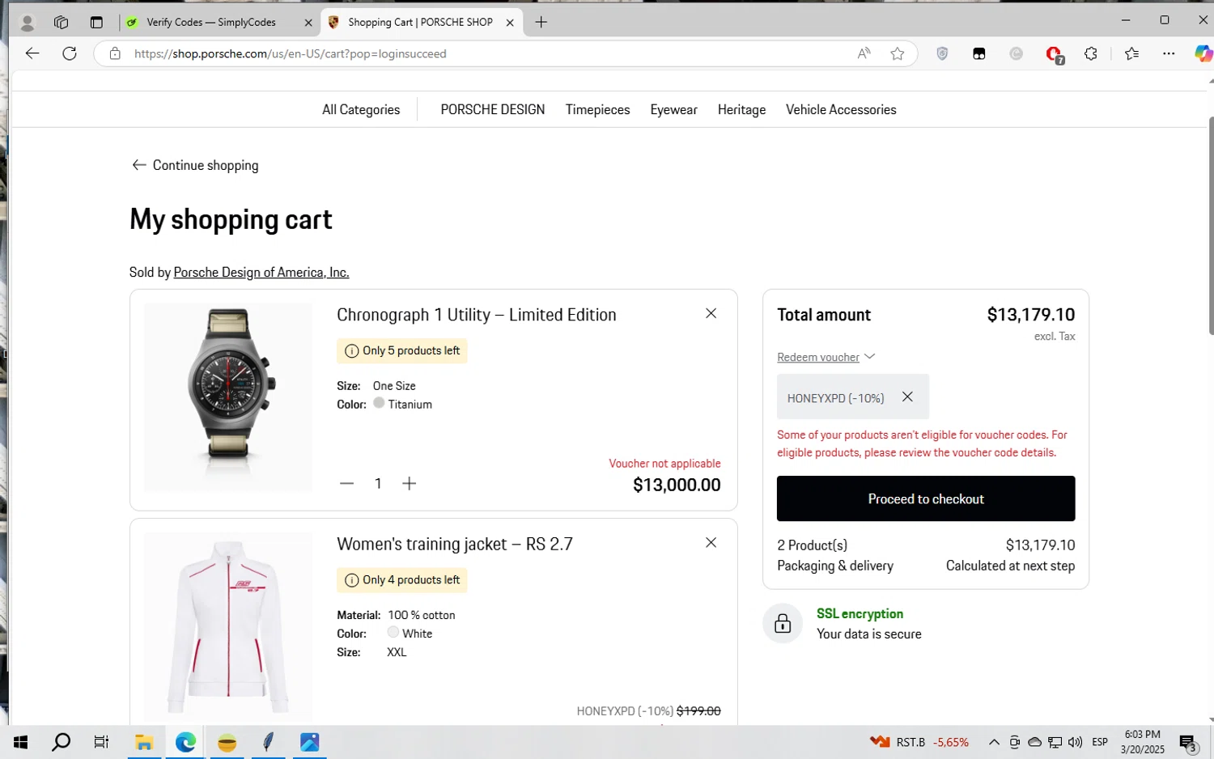The image size is (1214, 759).
Task: Open Eyewear category
Action: tap(673, 109)
